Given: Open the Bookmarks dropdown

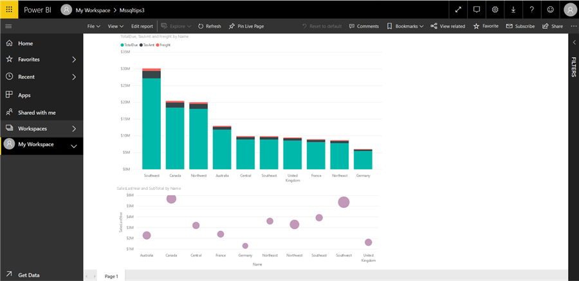Looking at the screenshot, I should pyautogui.click(x=406, y=26).
